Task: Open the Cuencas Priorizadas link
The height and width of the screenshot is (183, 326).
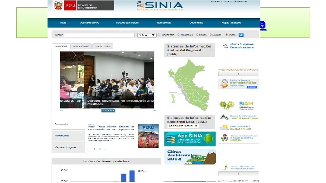Action: coord(244,117)
